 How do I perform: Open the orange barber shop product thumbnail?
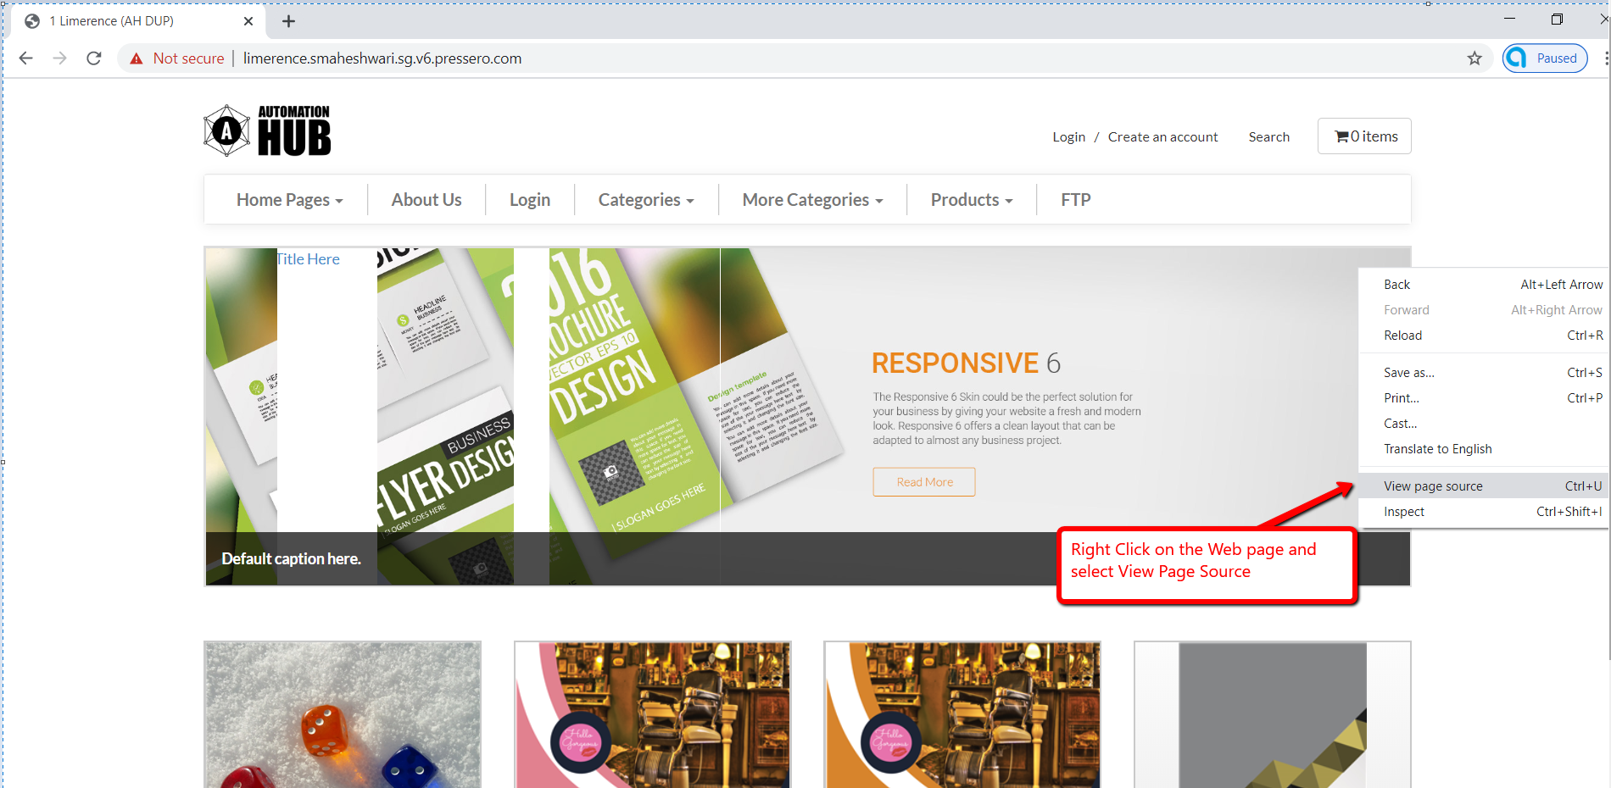pyautogui.click(x=962, y=715)
